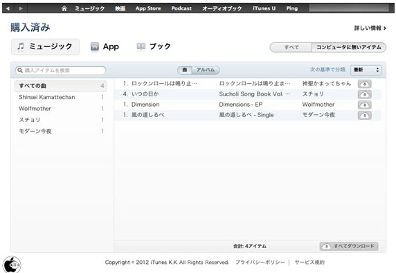Select すべての曲 in the sidebar
This screenshot has height=273, width=396.
click(x=60, y=86)
